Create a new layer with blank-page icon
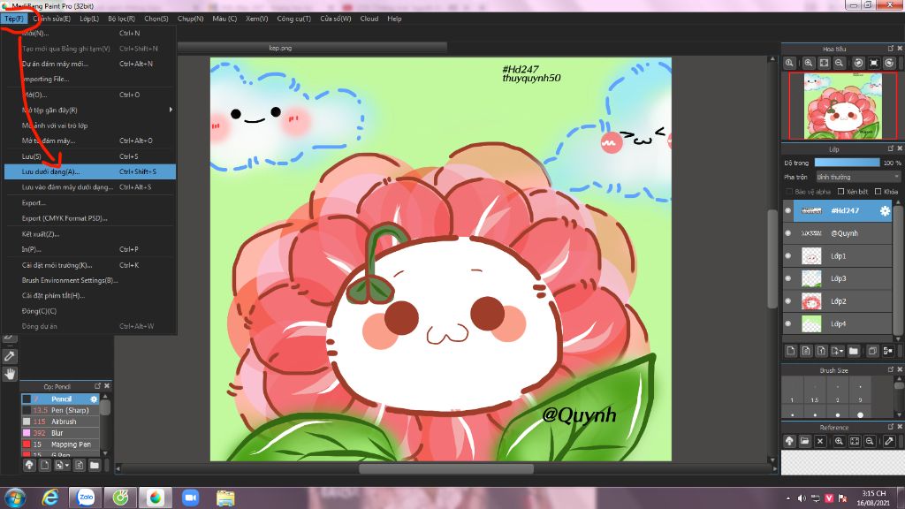Viewport: 905px width, 509px height. (x=791, y=351)
